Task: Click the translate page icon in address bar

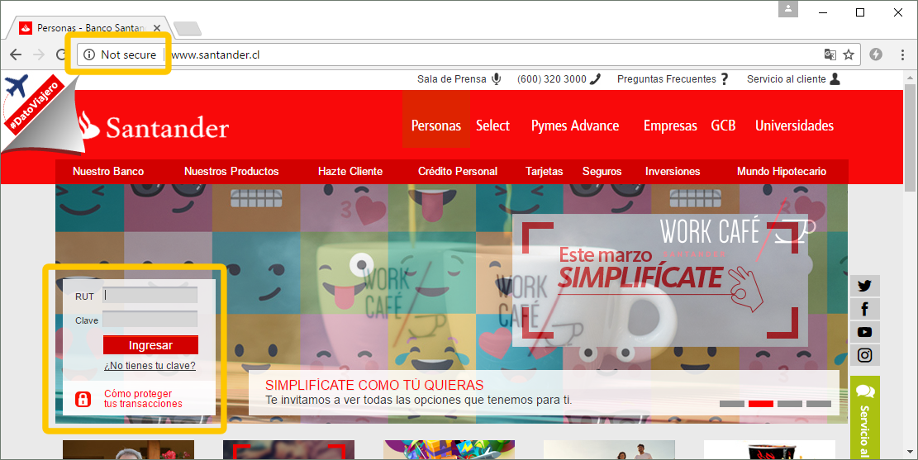Action: [x=830, y=55]
